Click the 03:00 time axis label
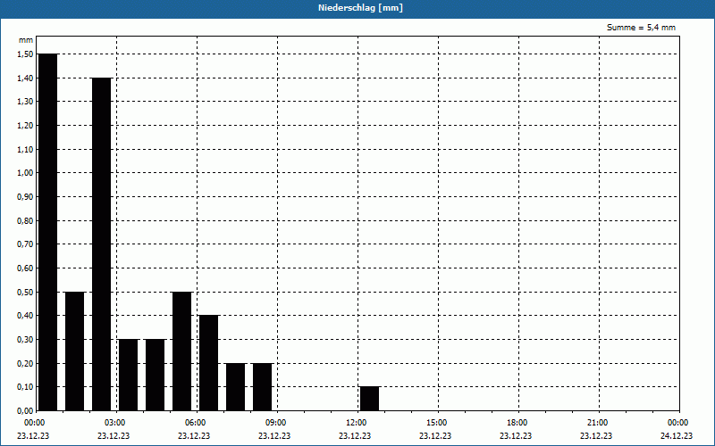 pyautogui.click(x=114, y=423)
